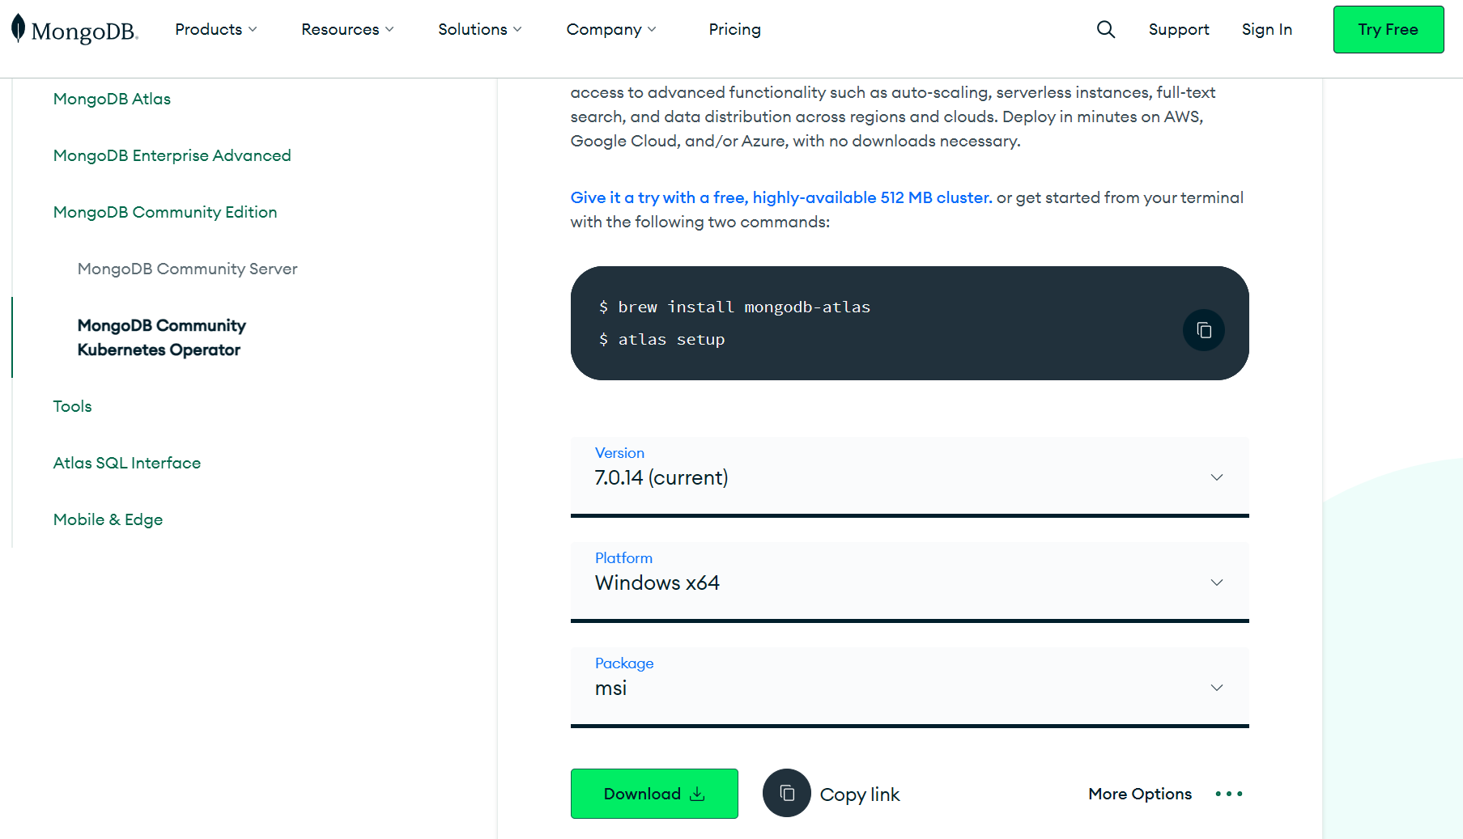Open the Company menu
1463x839 pixels.
coord(611,29)
